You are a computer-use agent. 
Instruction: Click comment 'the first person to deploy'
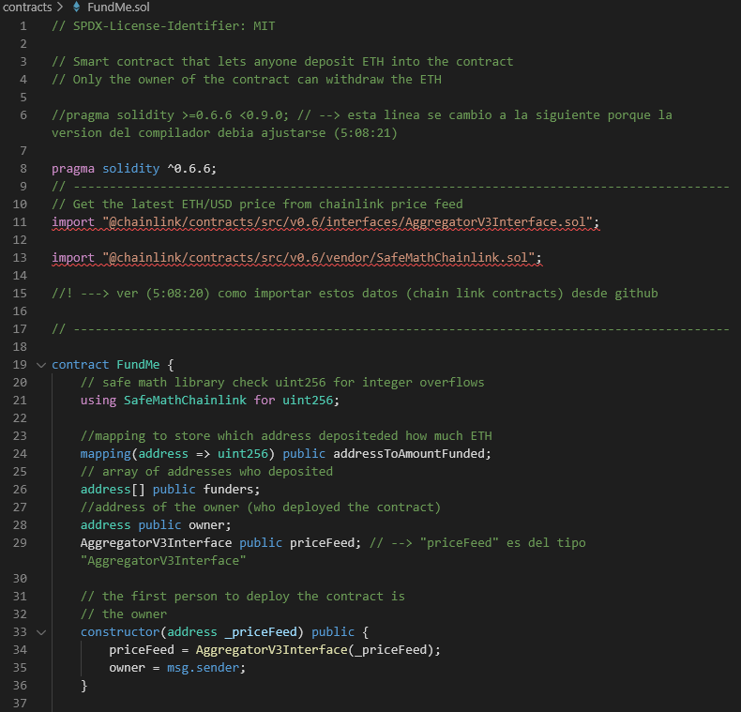click(x=243, y=597)
